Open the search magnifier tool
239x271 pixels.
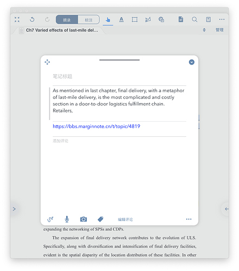(194, 20)
